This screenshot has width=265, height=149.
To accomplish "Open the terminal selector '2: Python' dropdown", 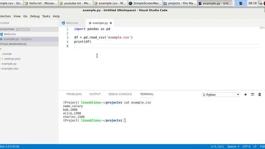I will point(221,95).
